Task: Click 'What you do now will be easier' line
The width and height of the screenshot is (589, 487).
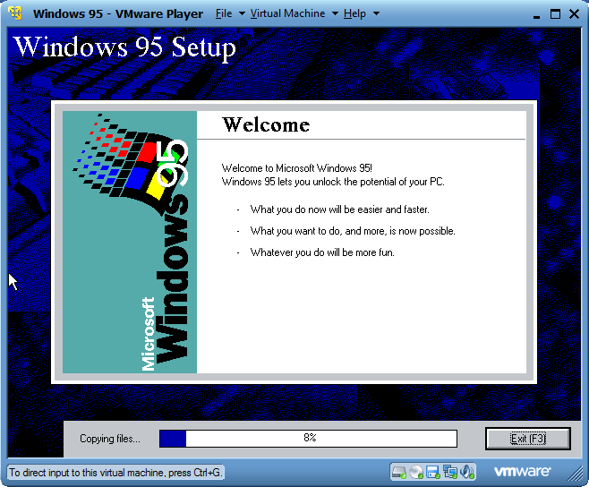Action: coord(339,209)
